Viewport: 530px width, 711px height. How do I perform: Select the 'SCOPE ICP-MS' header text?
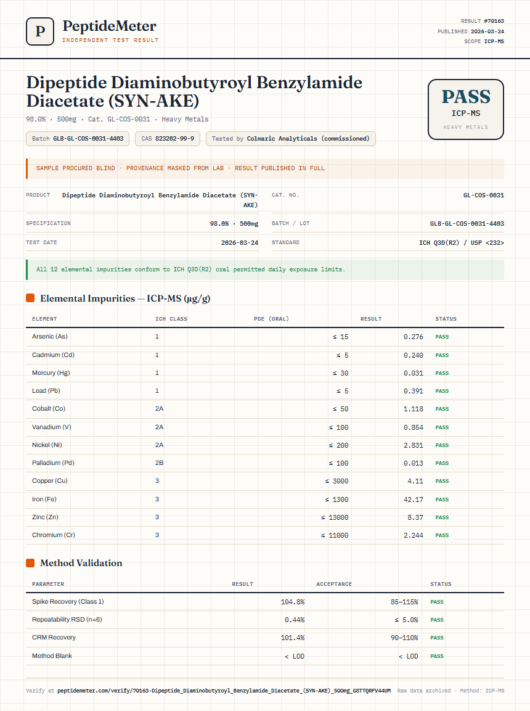point(484,41)
